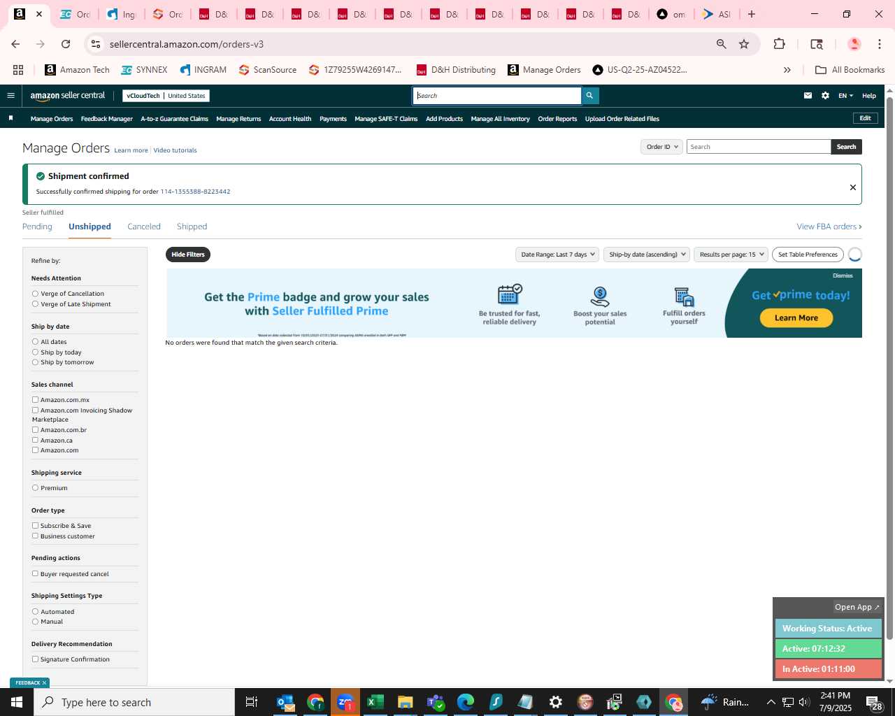
Task: Click the Hide Filters button
Action: pos(188,255)
